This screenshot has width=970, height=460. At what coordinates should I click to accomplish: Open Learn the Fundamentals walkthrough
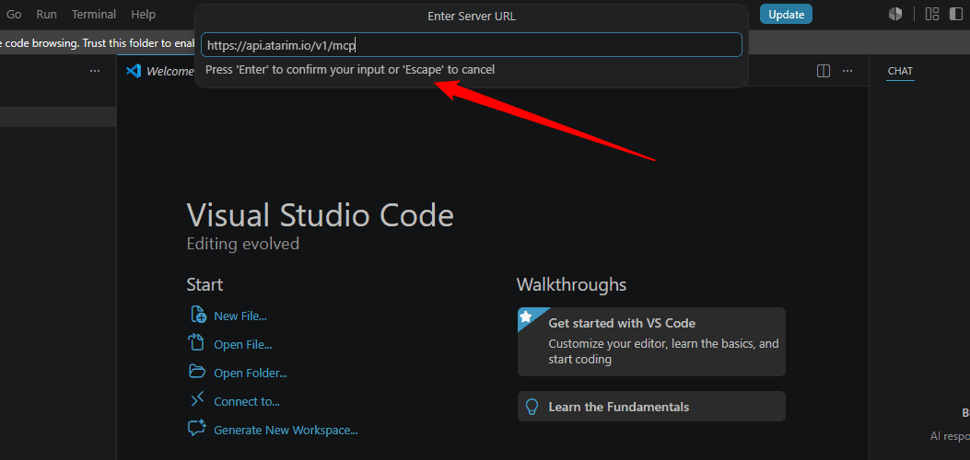(651, 407)
